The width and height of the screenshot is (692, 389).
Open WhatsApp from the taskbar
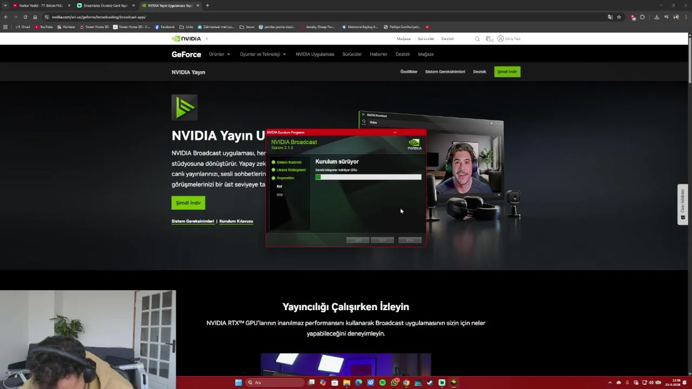coord(394,383)
